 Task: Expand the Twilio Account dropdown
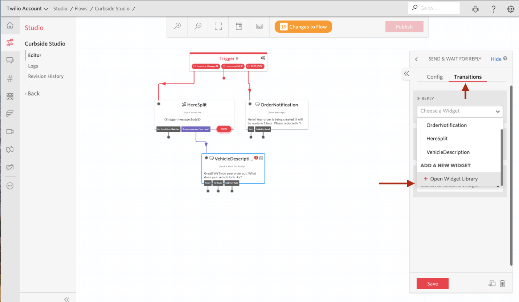(x=27, y=8)
